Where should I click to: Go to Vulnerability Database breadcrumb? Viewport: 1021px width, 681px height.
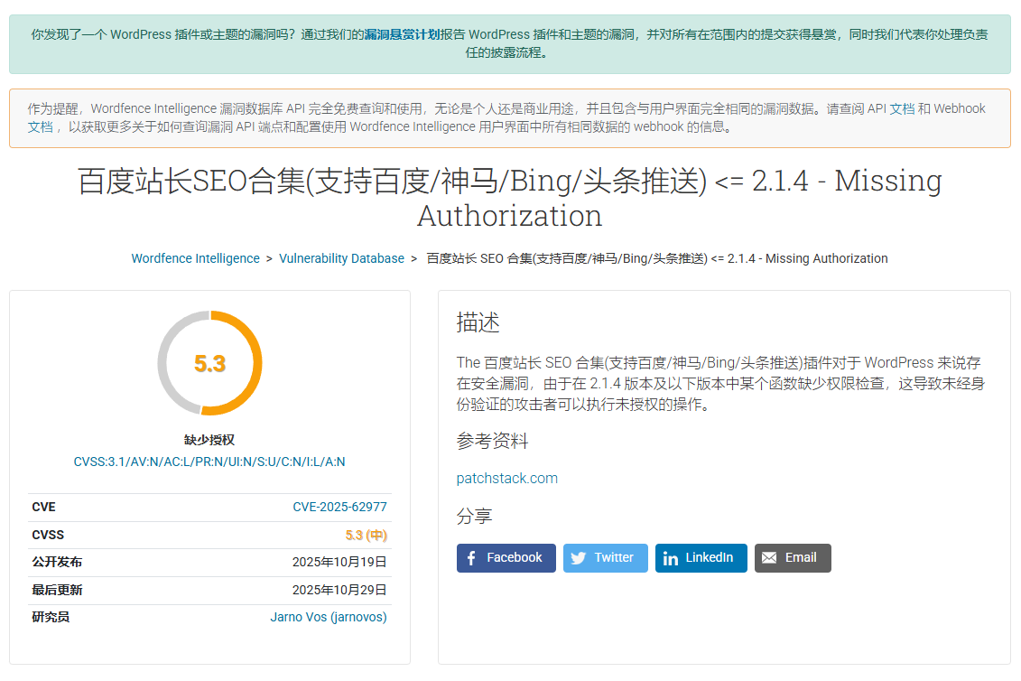point(342,258)
